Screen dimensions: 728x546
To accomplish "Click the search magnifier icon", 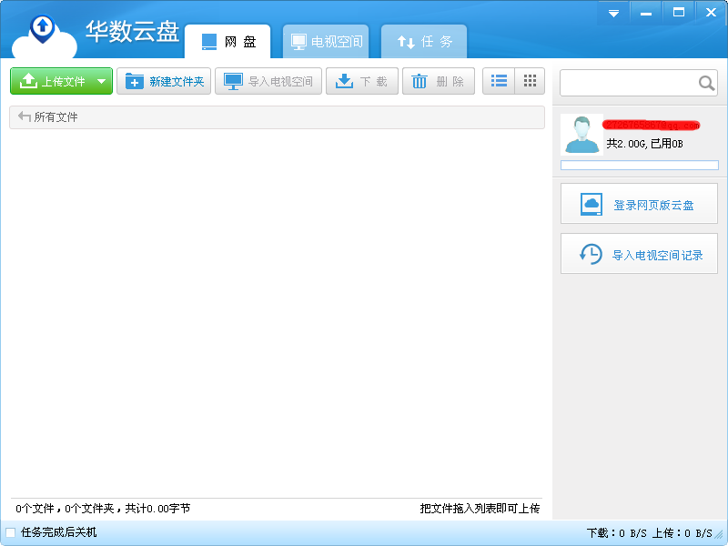I will [706, 83].
